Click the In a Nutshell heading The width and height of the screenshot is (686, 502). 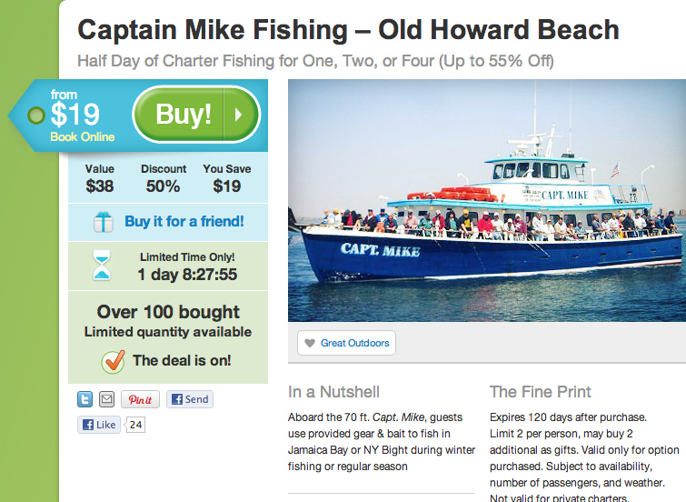click(x=333, y=392)
